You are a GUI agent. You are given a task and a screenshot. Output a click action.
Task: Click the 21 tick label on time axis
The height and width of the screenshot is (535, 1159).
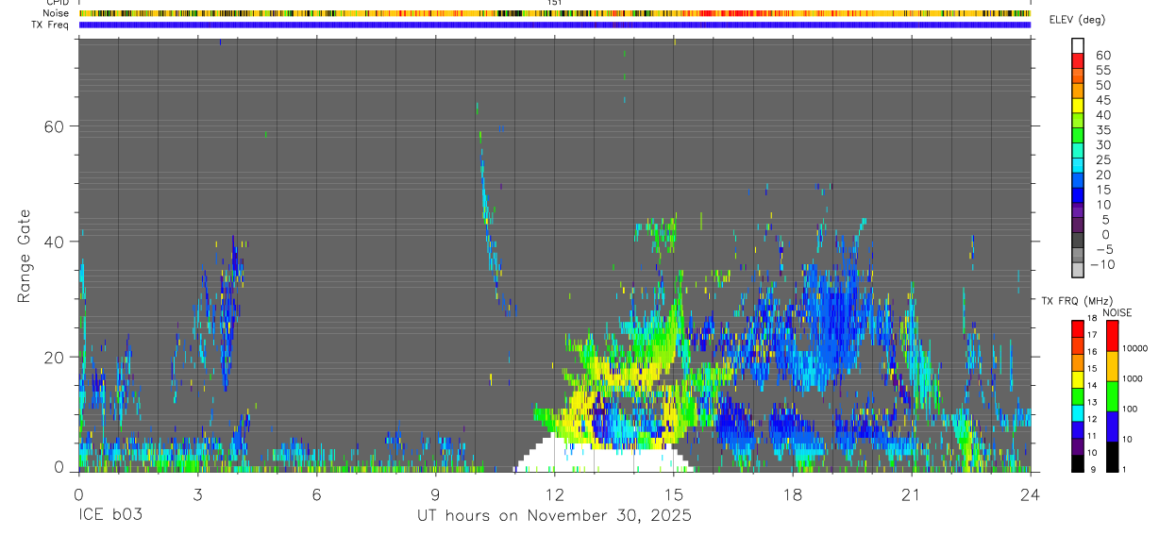click(912, 493)
